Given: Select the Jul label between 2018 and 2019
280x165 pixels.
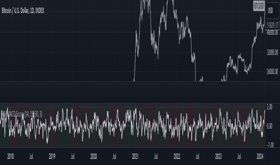Looking at the screenshot, I should click(31, 157).
